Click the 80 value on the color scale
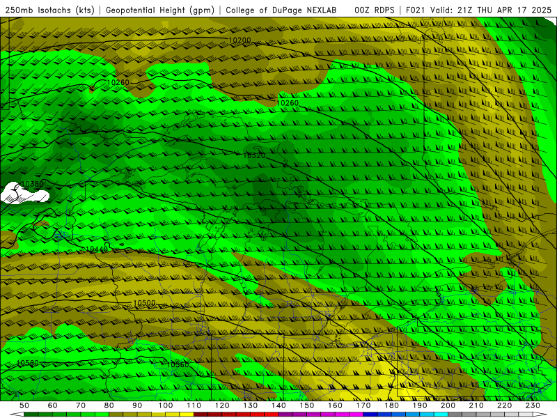The height and width of the screenshot is (418, 557). pos(109,405)
